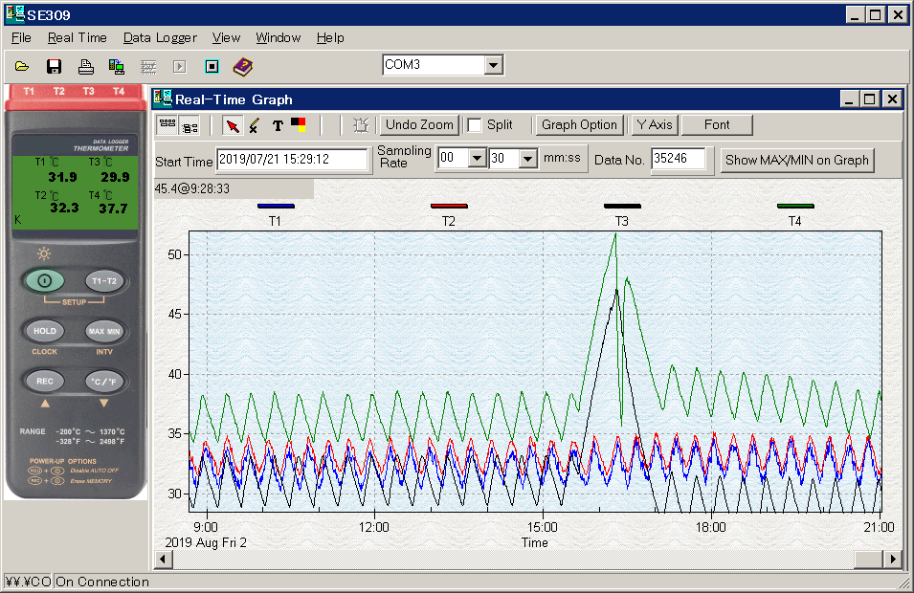Open the sampling rate minutes dropdown

(x=477, y=158)
